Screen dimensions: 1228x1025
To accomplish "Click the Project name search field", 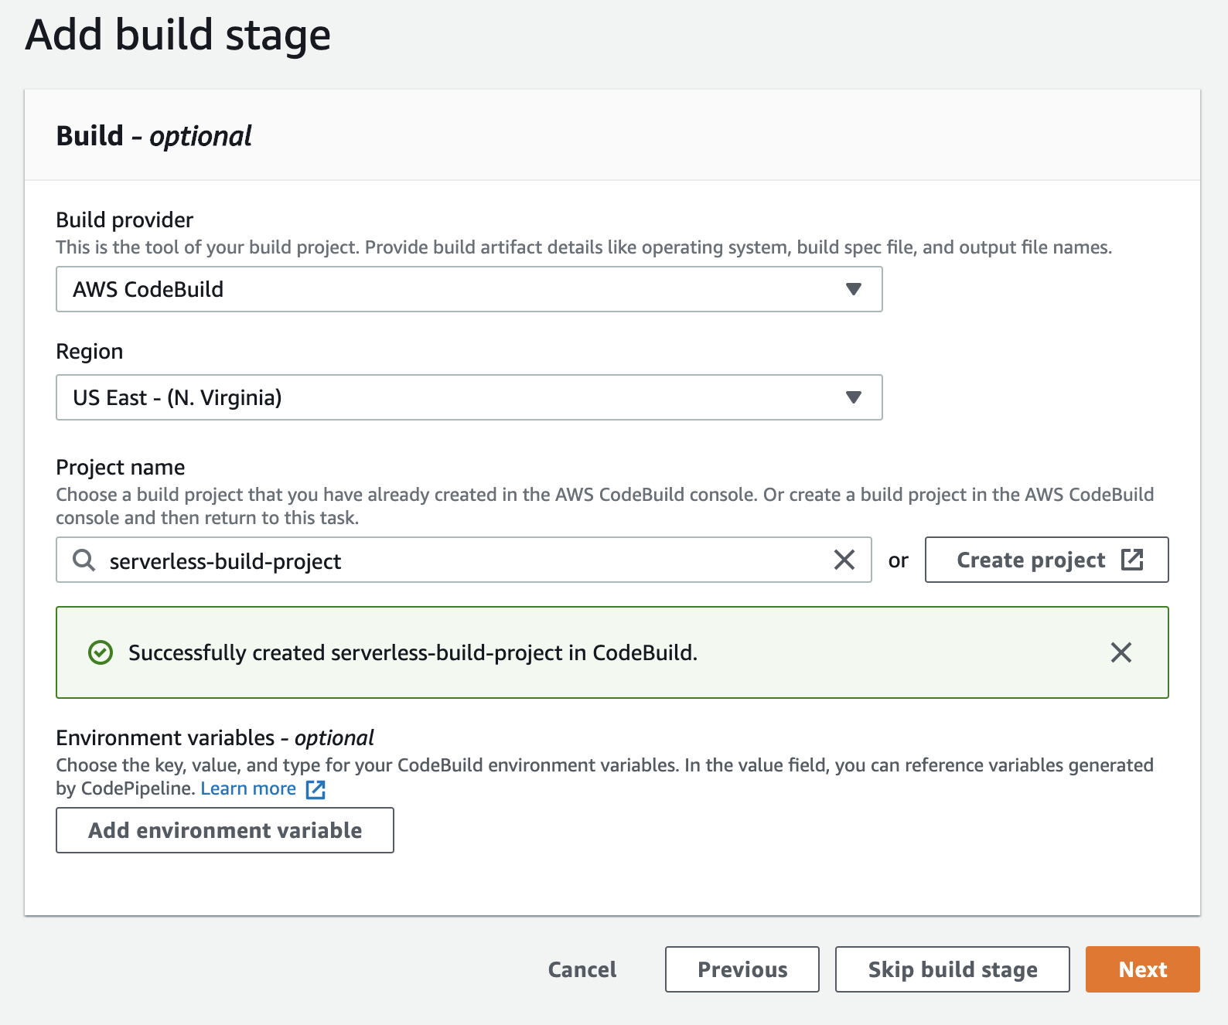I will click(463, 560).
